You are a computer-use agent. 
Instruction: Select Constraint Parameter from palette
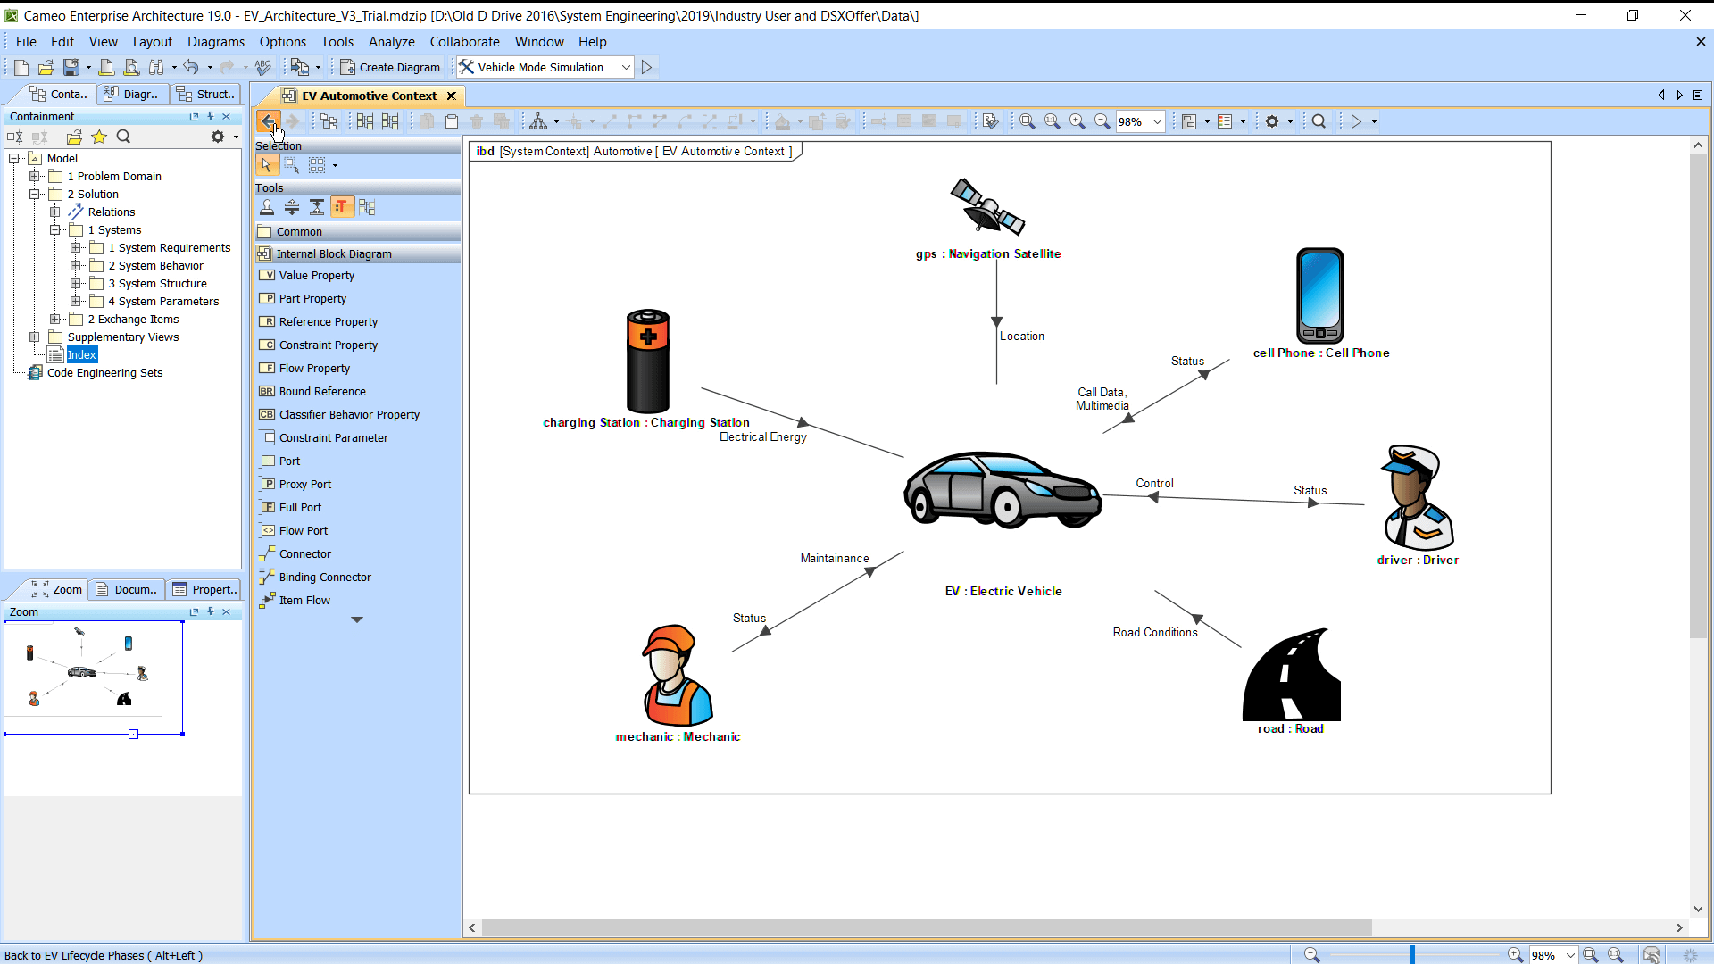tap(333, 438)
